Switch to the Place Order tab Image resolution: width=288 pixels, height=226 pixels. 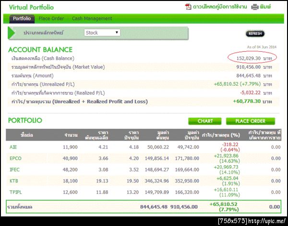click(x=51, y=19)
